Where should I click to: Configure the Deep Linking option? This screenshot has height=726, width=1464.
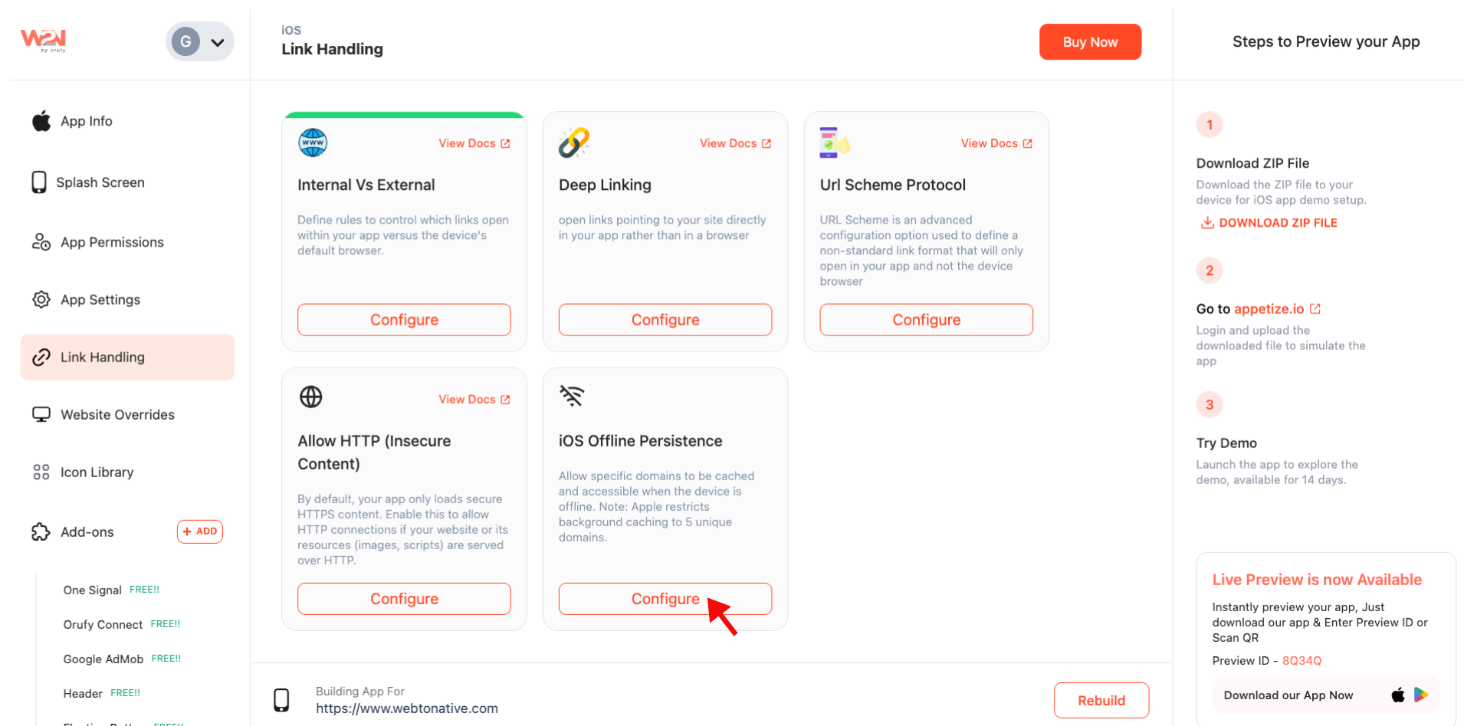[665, 320]
